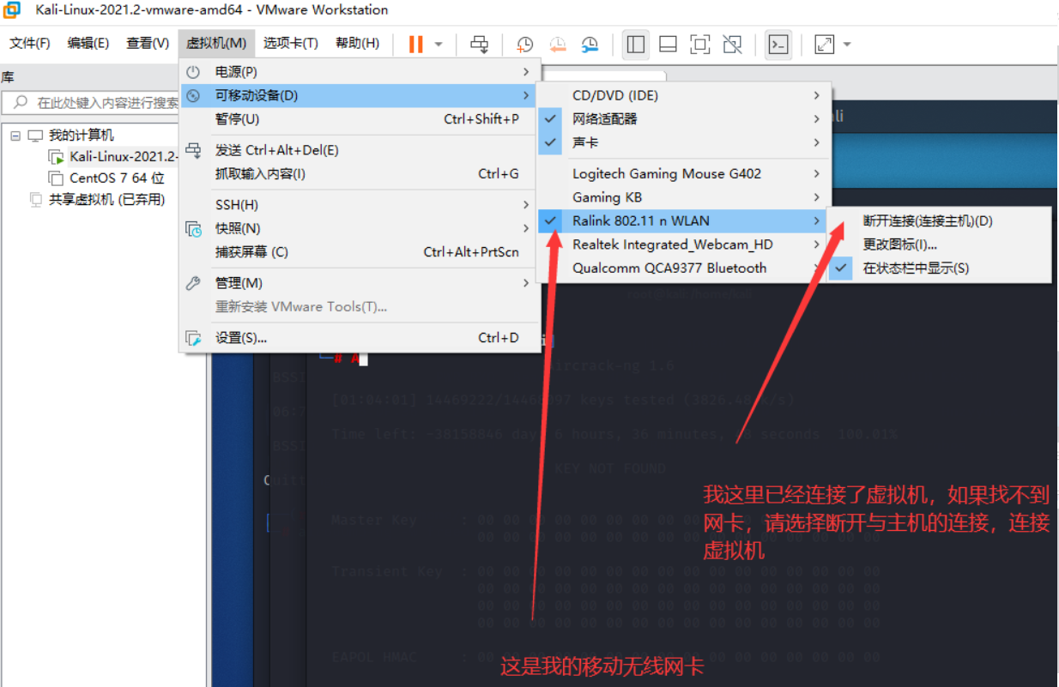Image resolution: width=1059 pixels, height=687 pixels.
Task: Click the Send Ctrl+Alt+Del toolbar icon
Action: [480, 44]
